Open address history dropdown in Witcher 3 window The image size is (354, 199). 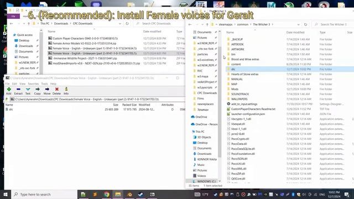click(x=299, y=24)
